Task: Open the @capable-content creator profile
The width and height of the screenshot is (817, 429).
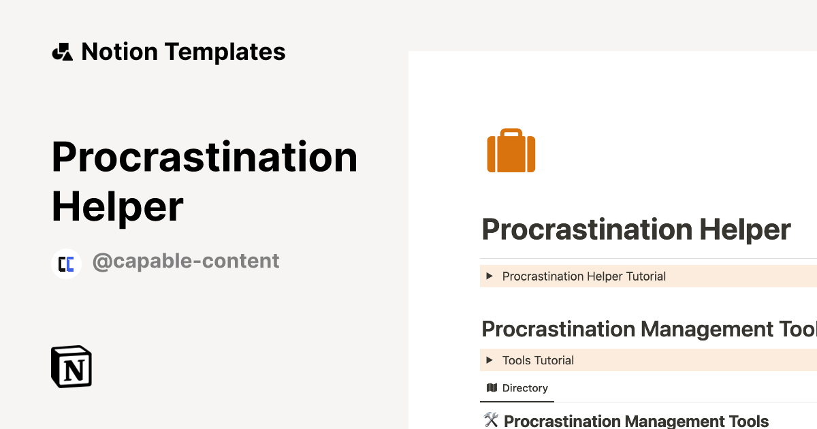Action: pyautogui.click(x=185, y=261)
